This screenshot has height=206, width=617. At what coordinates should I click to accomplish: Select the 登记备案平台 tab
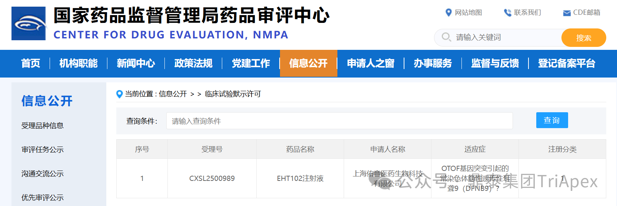pyautogui.click(x=566, y=63)
